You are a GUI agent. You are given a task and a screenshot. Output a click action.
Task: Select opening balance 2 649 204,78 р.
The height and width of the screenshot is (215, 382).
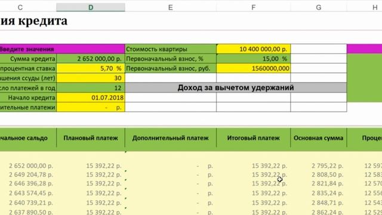click(30, 174)
